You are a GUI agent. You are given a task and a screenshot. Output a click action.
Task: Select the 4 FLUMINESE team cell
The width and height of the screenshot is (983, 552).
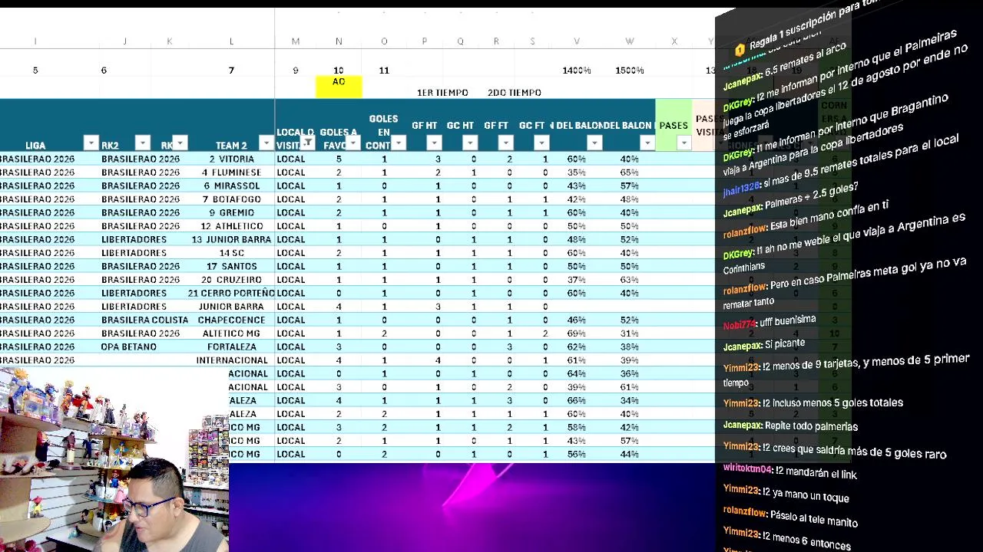click(x=231, y=172)
